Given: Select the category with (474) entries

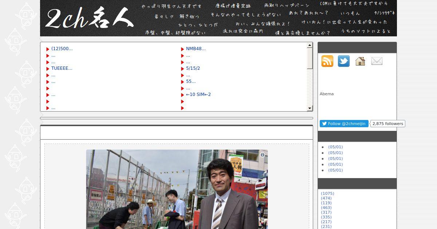Looking at the screenshot, I should [x=326, y=198].
